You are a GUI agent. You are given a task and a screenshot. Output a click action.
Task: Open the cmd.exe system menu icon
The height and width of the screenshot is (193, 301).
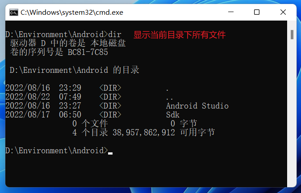click(14, 13)
